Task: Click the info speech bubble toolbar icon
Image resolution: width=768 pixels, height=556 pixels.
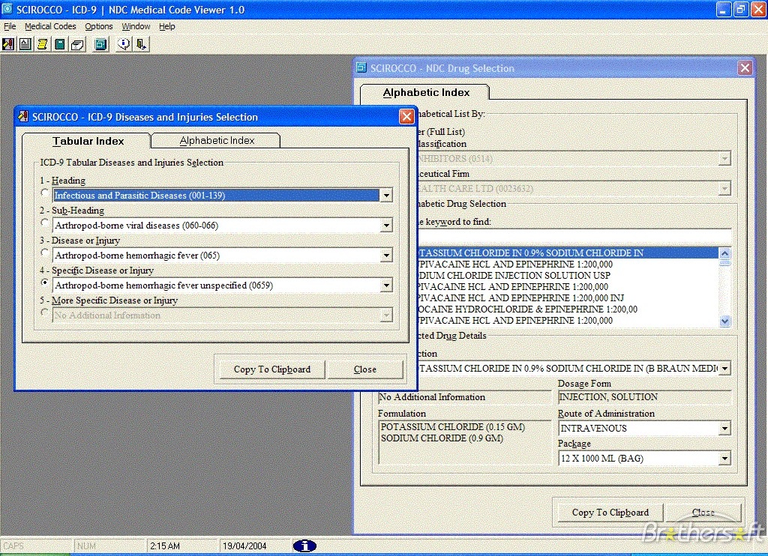Action: pos(124,44)
